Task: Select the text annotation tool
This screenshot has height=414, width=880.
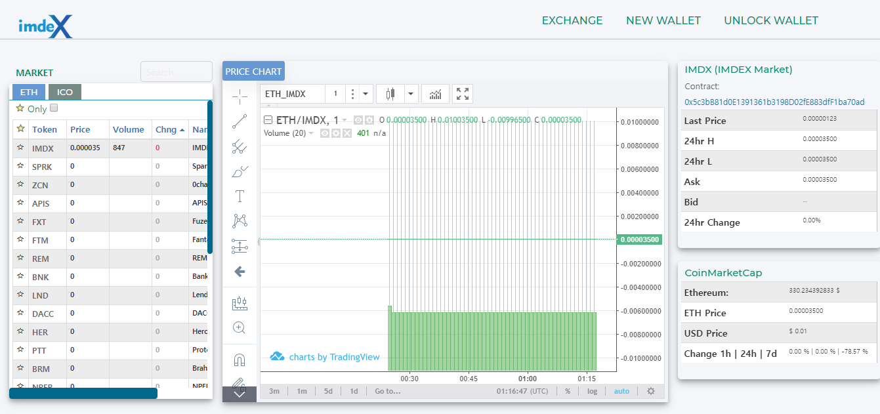Action: click(x=240, y=196)
